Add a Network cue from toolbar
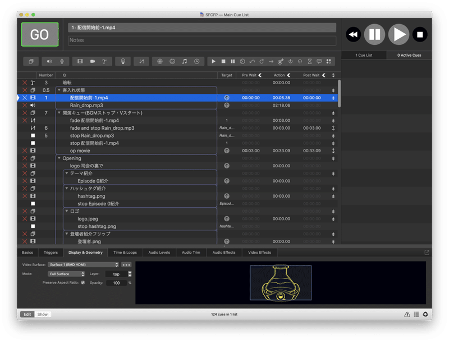Screen dimensions: 449x342 (160, 61)
